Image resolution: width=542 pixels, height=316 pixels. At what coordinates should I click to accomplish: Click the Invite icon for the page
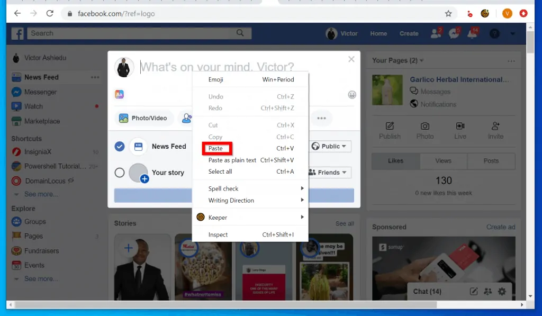(495, 126)
